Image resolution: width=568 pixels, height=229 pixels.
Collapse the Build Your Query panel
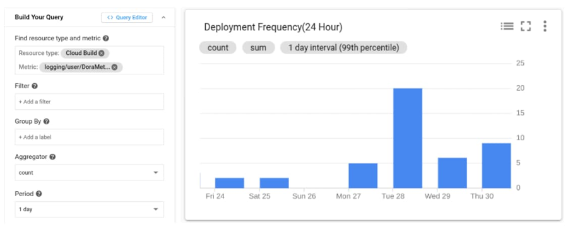pos(163,18)
